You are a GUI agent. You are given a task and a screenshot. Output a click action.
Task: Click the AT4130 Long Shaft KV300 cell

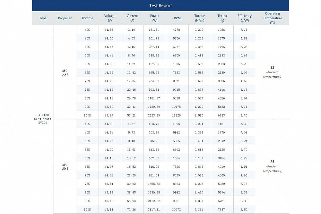(43, 119)
